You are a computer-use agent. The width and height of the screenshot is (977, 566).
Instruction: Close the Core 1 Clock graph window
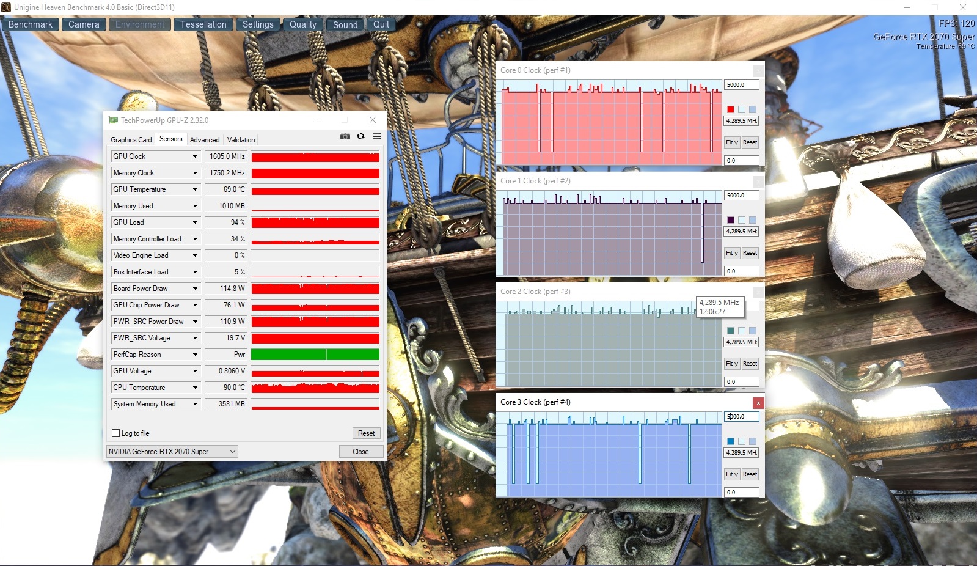point(758,182)
